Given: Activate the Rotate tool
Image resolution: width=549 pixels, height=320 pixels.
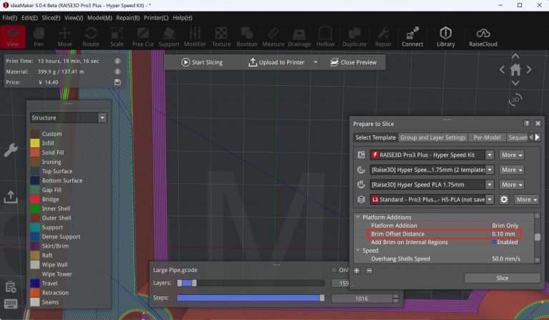Looking at the screenshot, I should point(91,37).
